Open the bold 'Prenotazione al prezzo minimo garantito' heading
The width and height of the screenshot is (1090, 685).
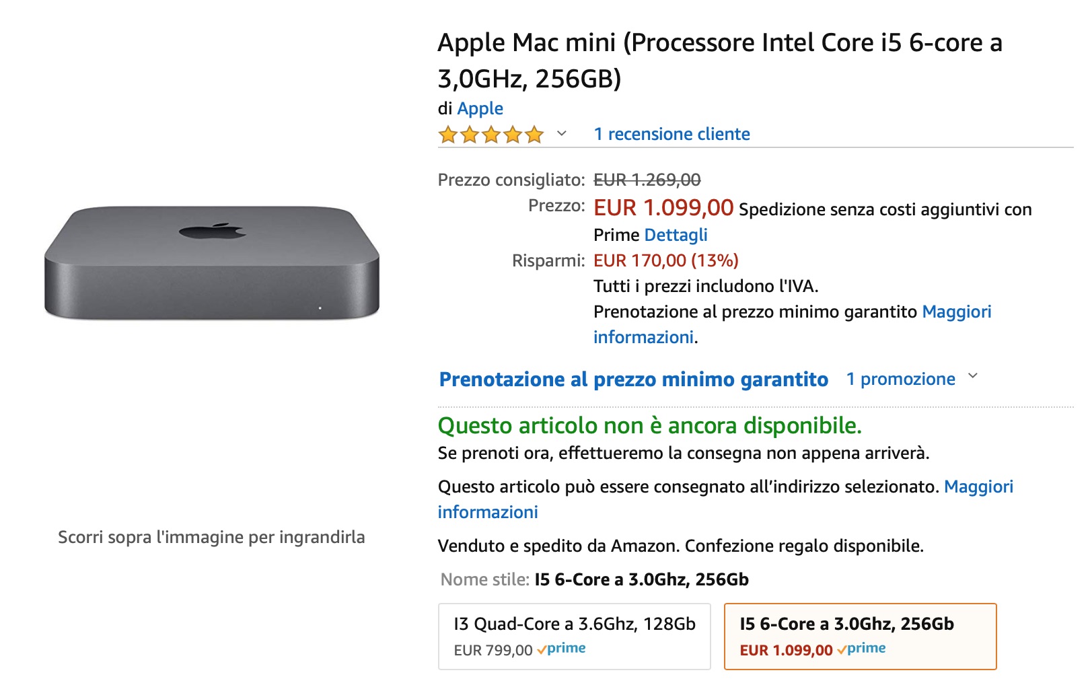[x=633, y=380]
